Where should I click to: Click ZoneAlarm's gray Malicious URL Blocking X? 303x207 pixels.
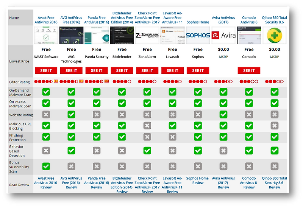[147, 126]
